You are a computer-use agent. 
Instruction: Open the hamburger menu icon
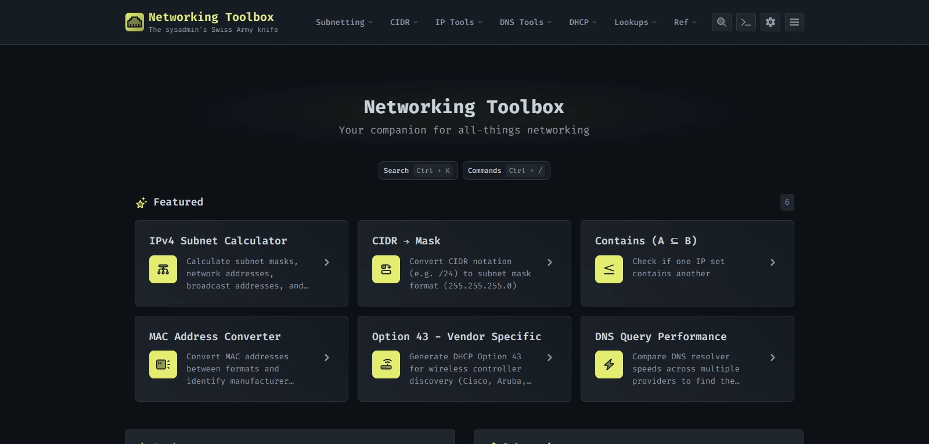(x=794, y=22)
